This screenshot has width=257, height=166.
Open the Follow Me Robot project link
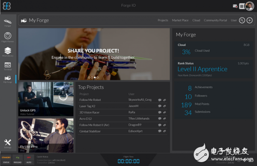click(90, 100)
